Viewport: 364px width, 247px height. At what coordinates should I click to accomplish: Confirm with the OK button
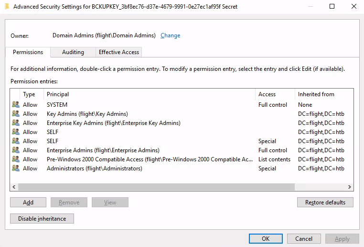pyautogui.click(x=266, y=239)
